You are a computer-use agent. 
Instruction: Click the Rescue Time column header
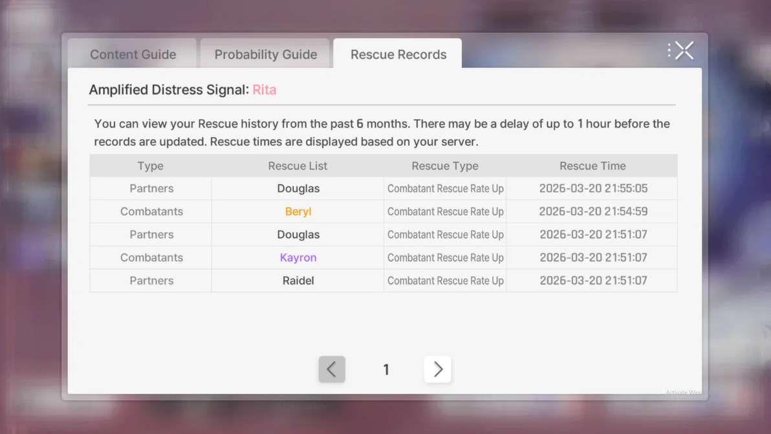click(592, 166)
